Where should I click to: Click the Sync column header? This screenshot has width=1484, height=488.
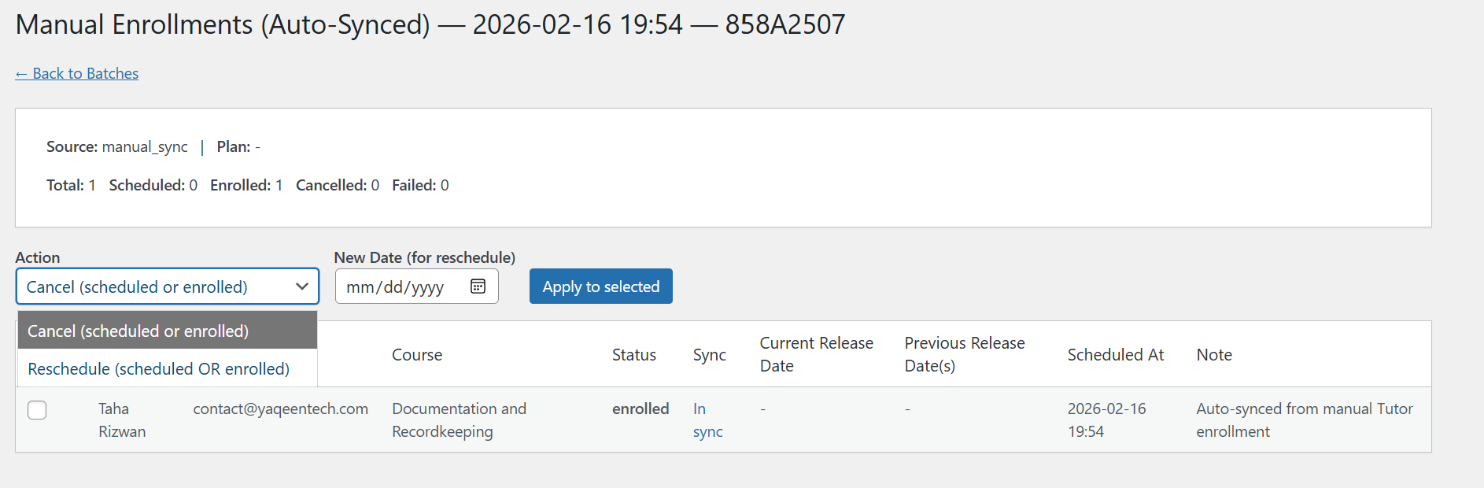click(709, 355)
